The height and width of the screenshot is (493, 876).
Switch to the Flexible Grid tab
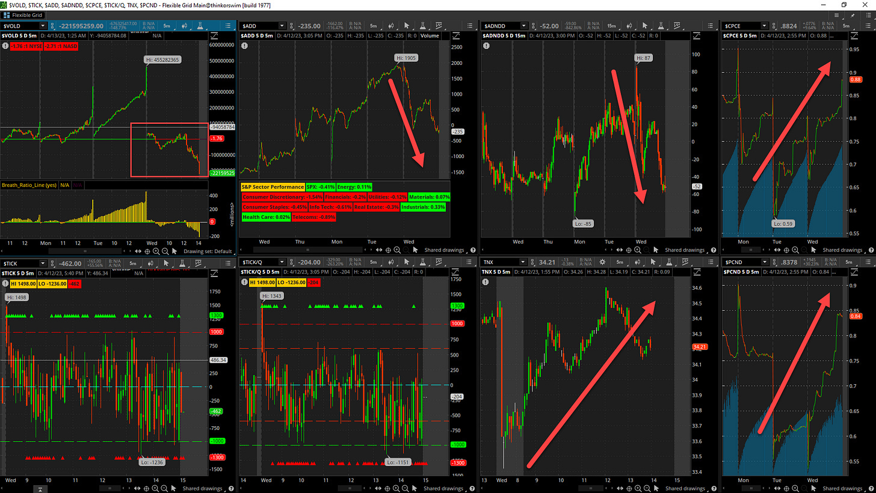(x=26, y=15)
